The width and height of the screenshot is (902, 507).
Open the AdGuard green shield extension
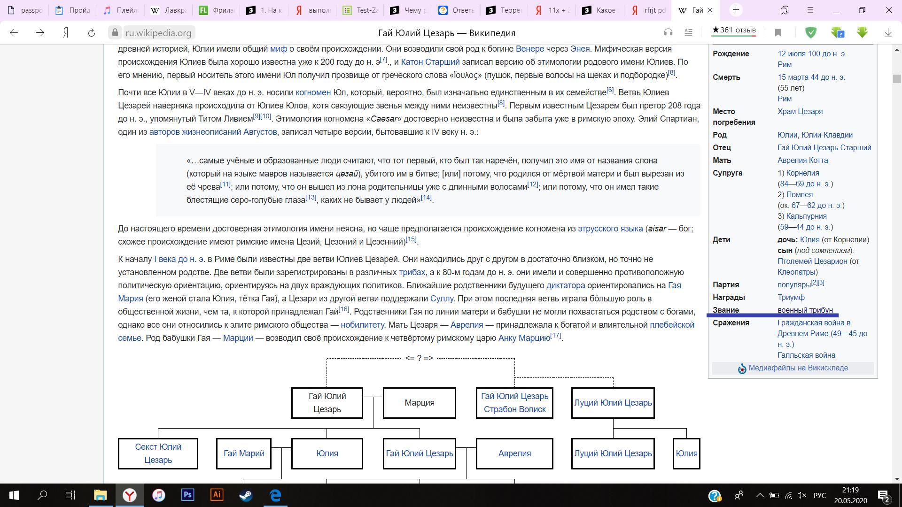coord(811,32)
